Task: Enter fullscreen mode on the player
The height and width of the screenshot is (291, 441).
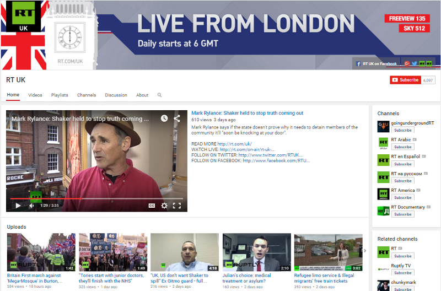Action: [177, 206]
